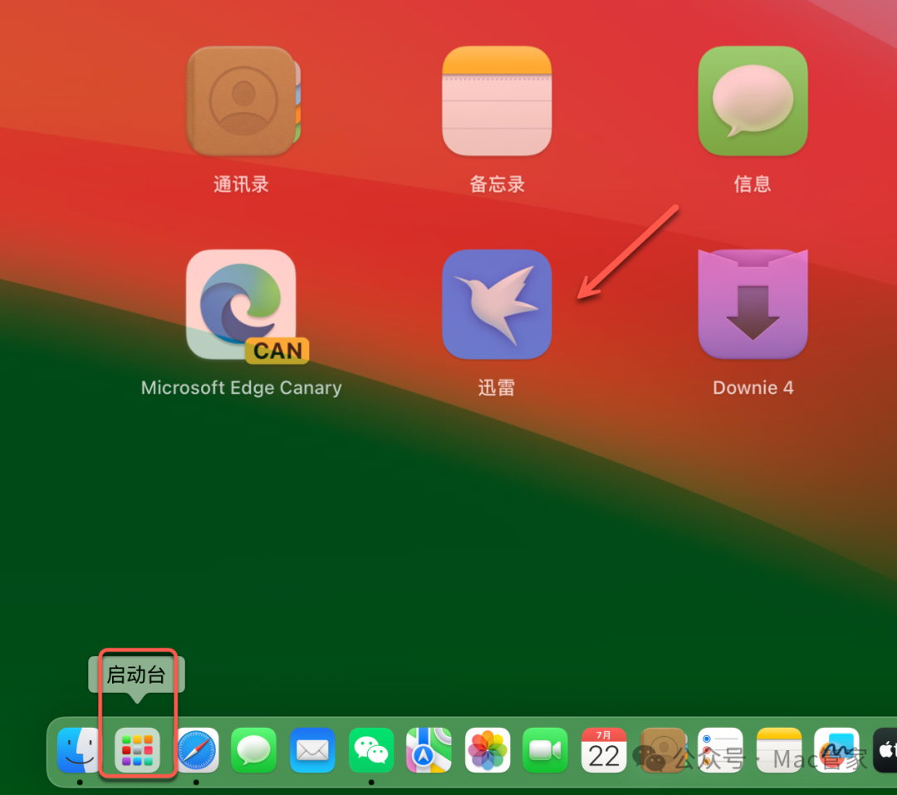Open the 通讯录 app in Launchpad grid
The image size is (897, 795).
pyautogui.click(x=243, y=101)
